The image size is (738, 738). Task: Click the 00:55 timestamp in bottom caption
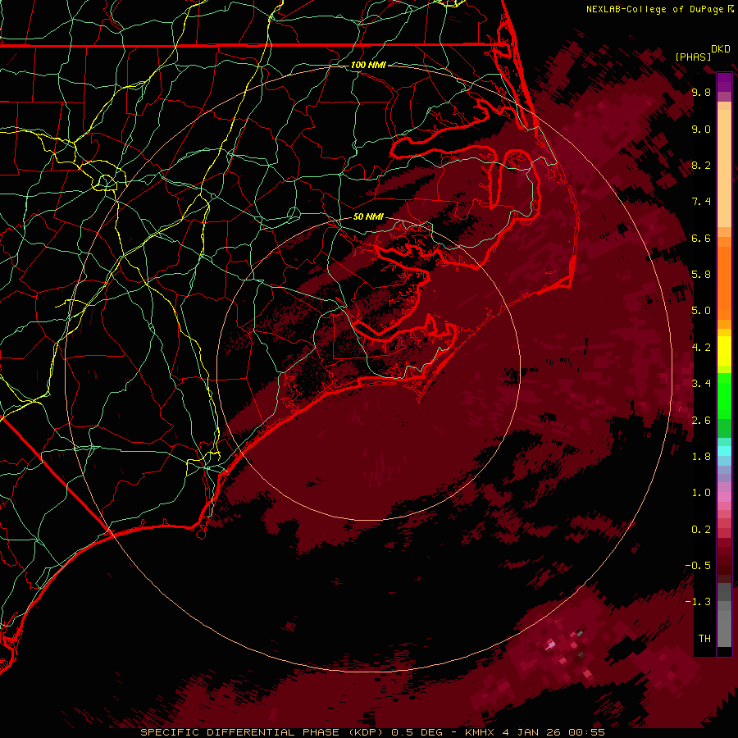click(x=586, y=732)
